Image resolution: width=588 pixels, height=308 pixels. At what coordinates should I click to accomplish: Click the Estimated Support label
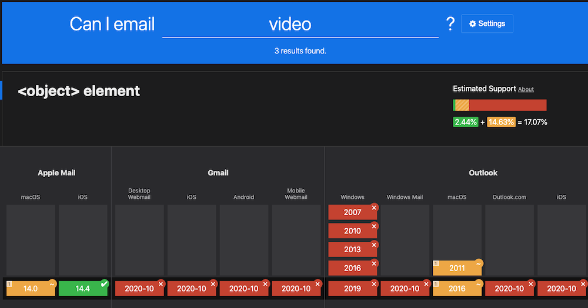coord(484,89)
